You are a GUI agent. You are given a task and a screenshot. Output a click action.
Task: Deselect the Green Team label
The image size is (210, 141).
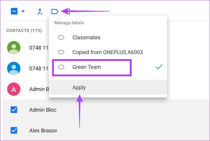tap(108, 67)
